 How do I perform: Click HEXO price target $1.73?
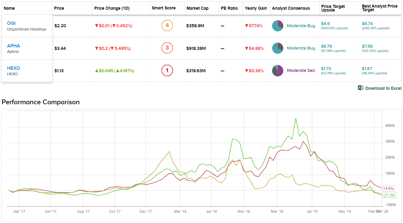326,68
